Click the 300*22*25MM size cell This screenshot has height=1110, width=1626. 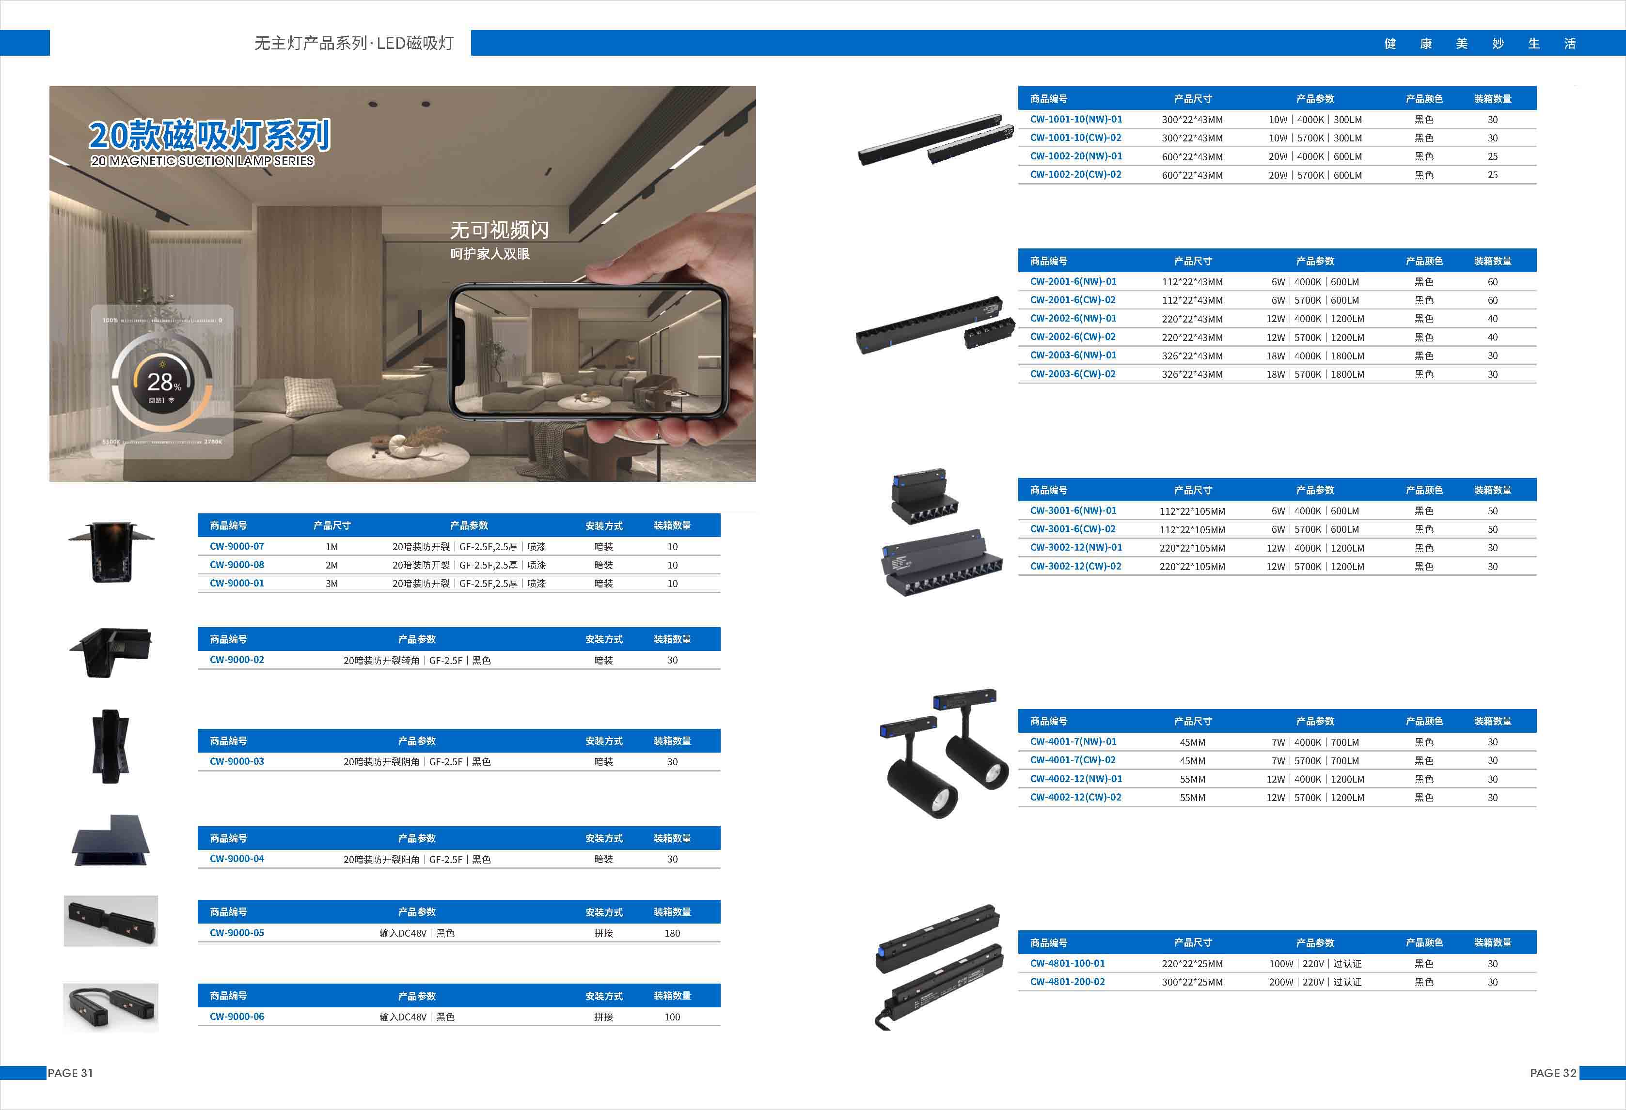(1192, 982)
